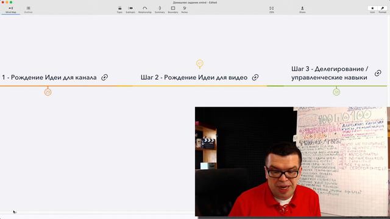
Task: Select topic '1 - Рождение Идеи для канала'
Action: (x=49, y=77)
